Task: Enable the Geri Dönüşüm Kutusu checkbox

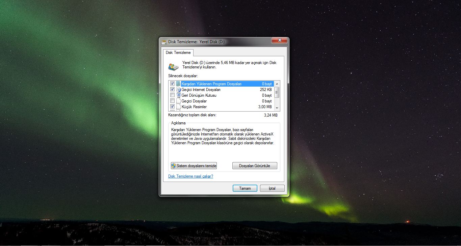Action: coord(173,95)
